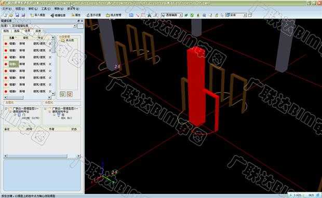
Task: Open the 文件 menu
Action: tap(7, 9)
